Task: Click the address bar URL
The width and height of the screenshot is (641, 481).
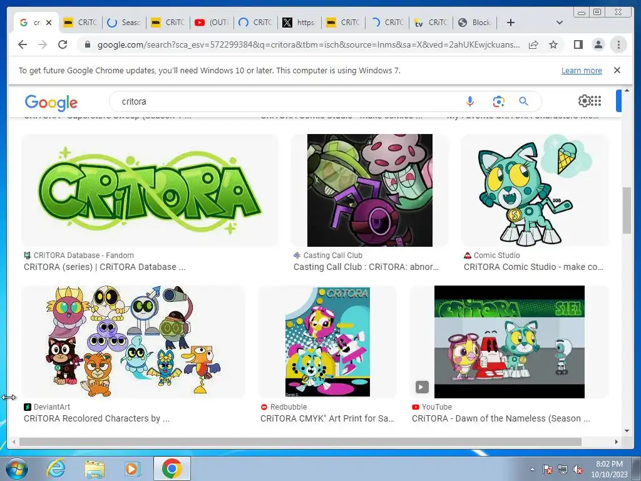Action: [309, 44]
